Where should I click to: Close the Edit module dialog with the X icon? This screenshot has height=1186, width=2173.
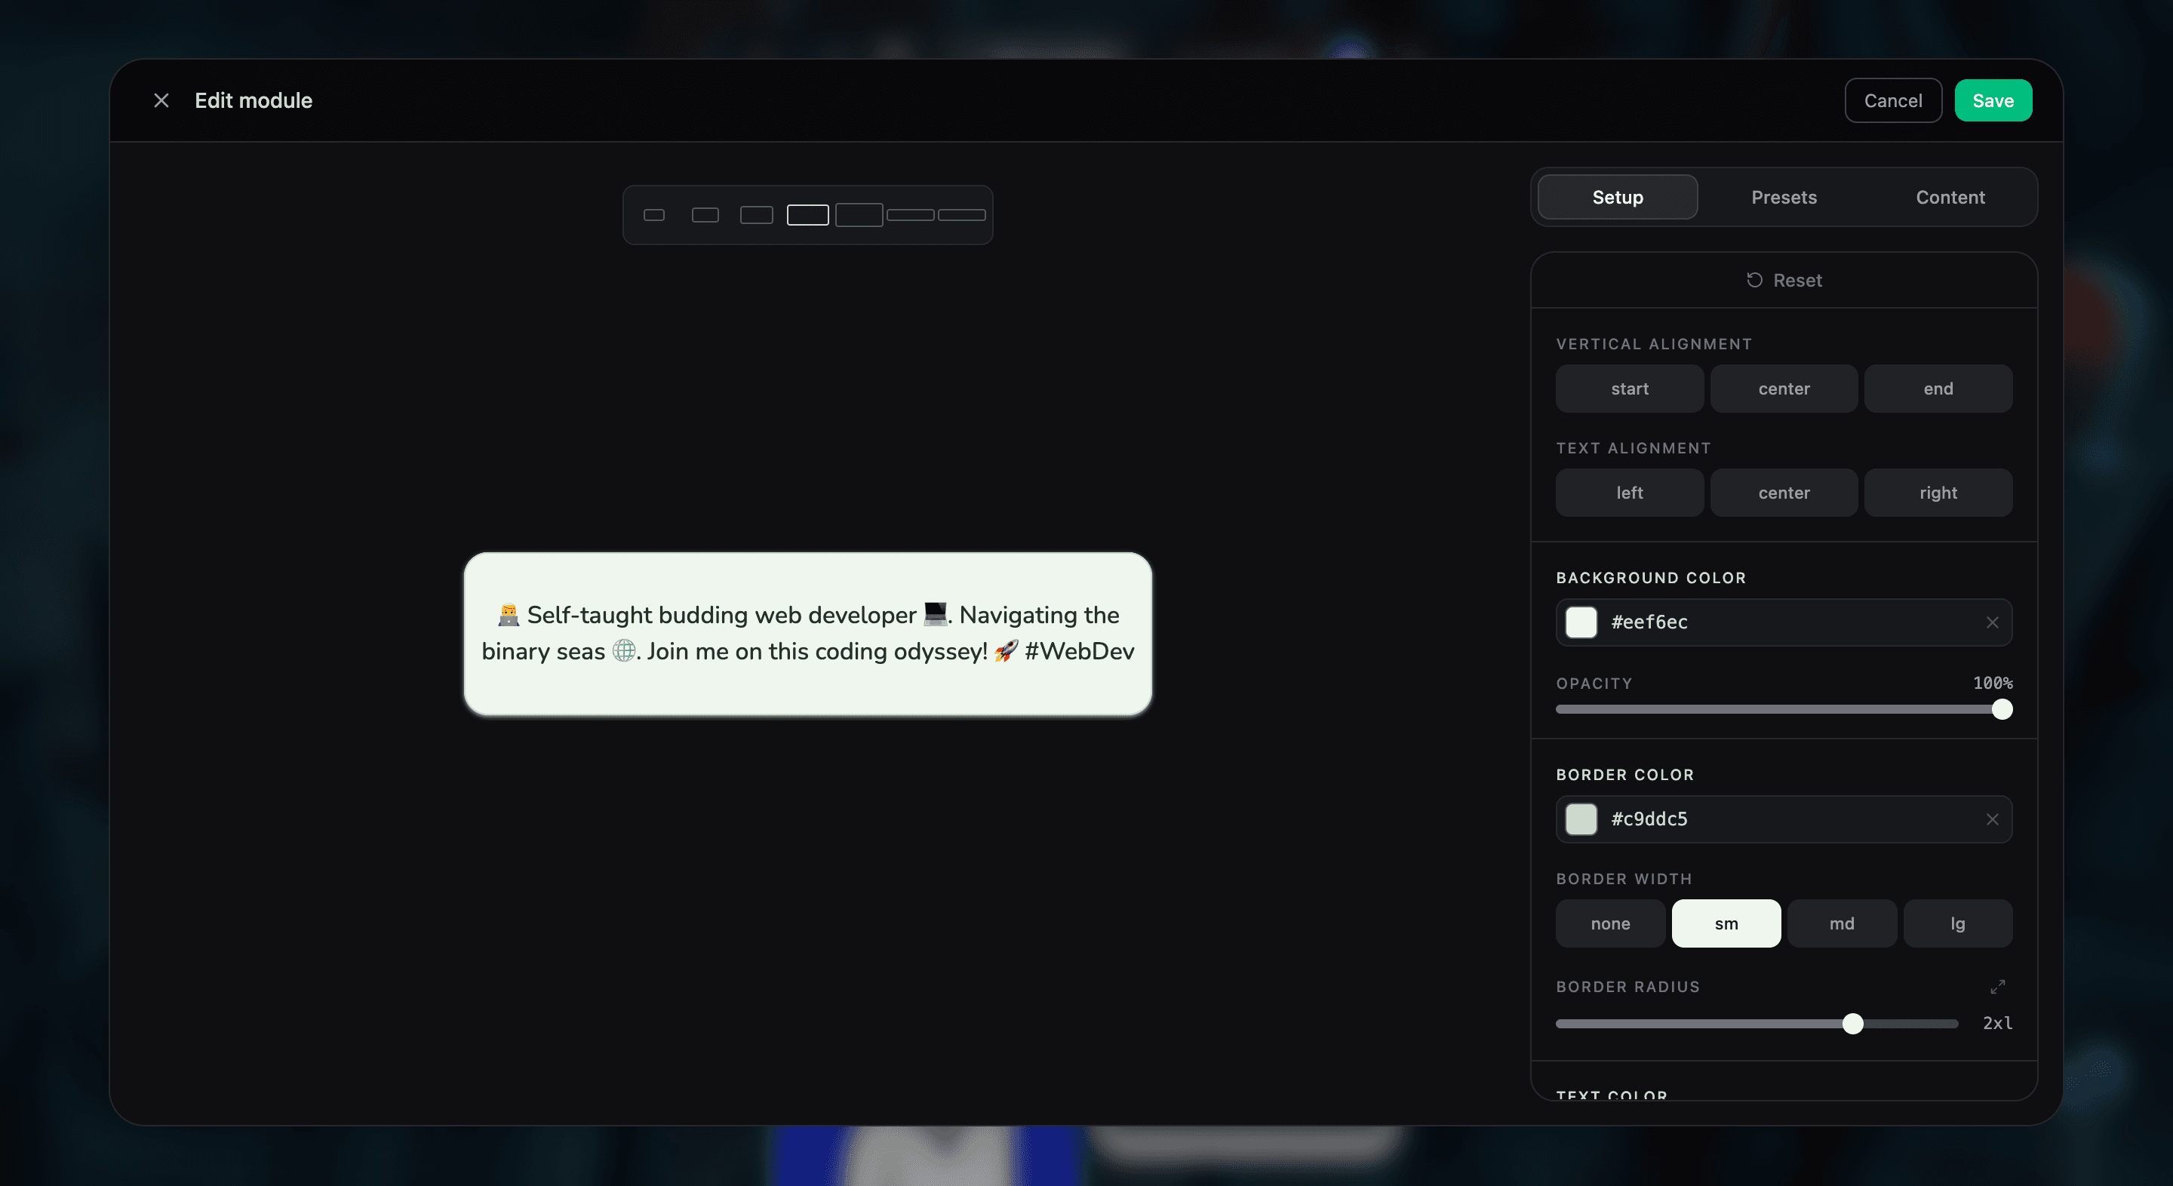coord(161,100)
